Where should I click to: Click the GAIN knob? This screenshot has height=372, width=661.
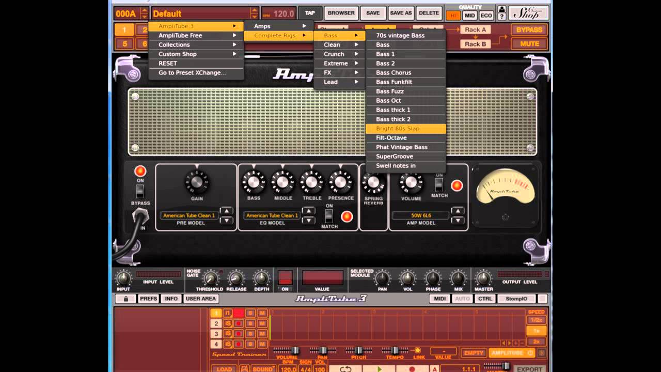point(196,182)
